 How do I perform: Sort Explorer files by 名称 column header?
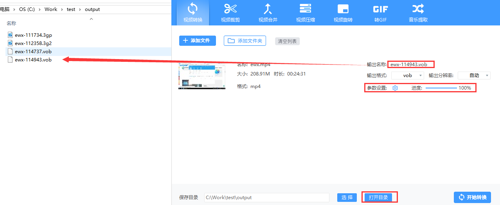pyautogui.click(x=11, y=23)
